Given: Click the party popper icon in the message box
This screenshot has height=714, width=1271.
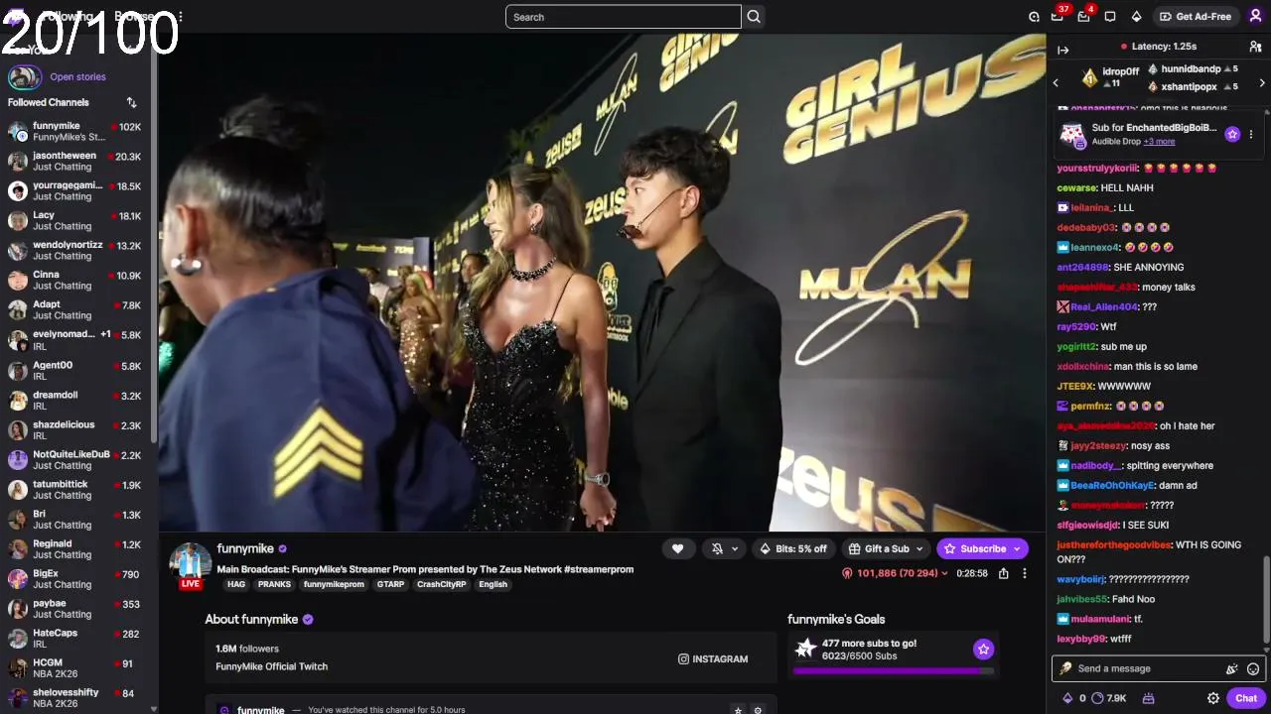Looking at the screenshot, I should (1231, 669).
